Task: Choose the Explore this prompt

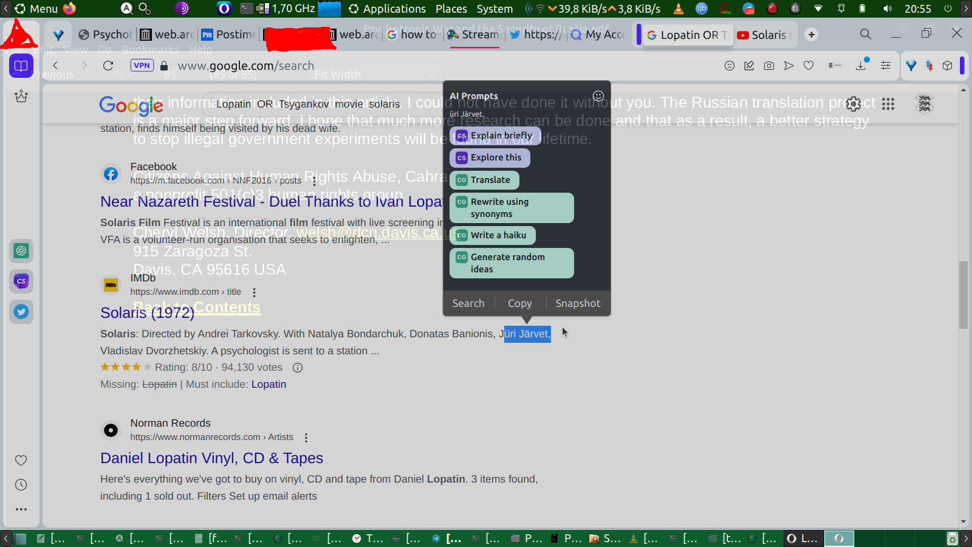Action: pyautogui.click(x=490, y=158)
